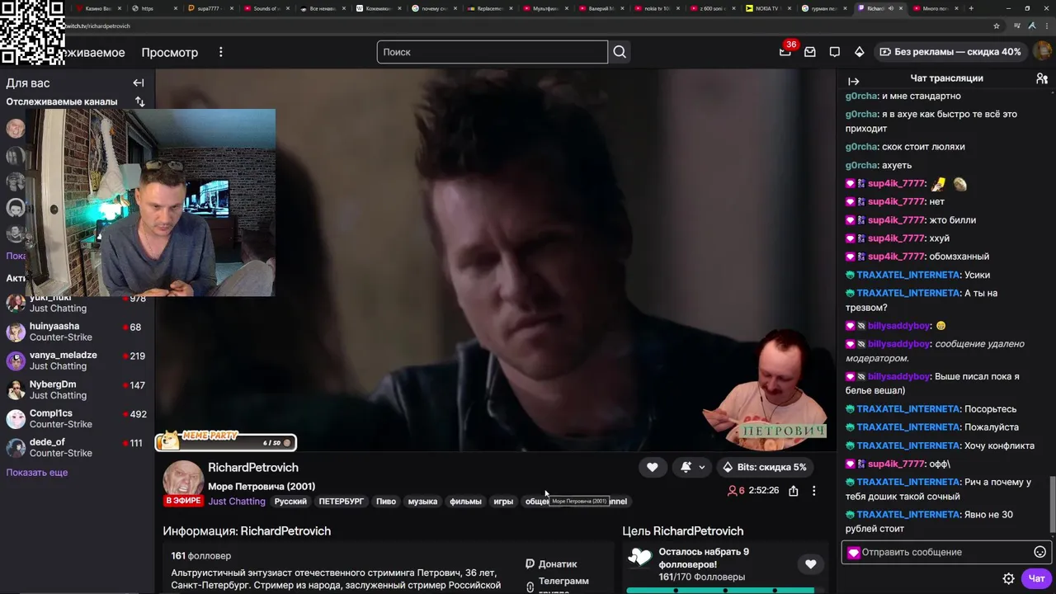
Task: Open the 'Просмотр' navigation tab
Action: (169, 52)
